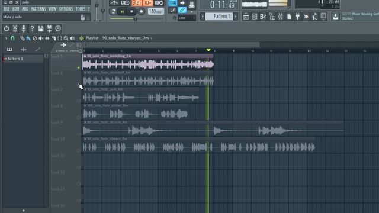379x213 pixels.
Task: Add new pattern with plus button
Action: [236, 17]
